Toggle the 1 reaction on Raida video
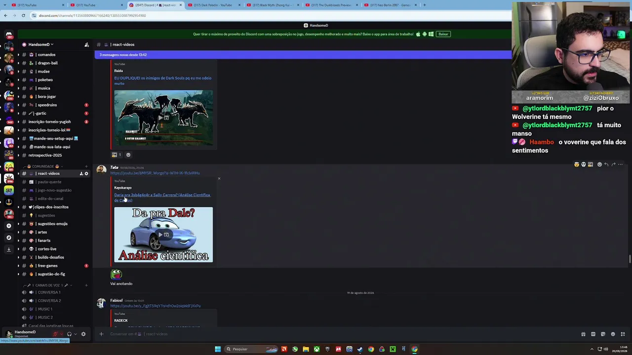 click(117, 155)
